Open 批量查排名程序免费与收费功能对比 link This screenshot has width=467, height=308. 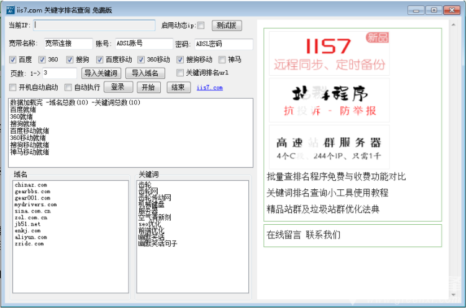tap(336, 176)
